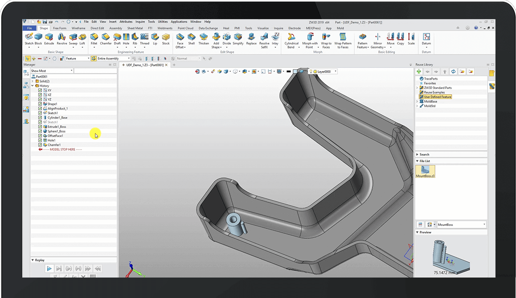Choose the Wrap to Faces tool
Image resolution: width=516 pixels, height=298 pixels.
[x=326, y=41]
